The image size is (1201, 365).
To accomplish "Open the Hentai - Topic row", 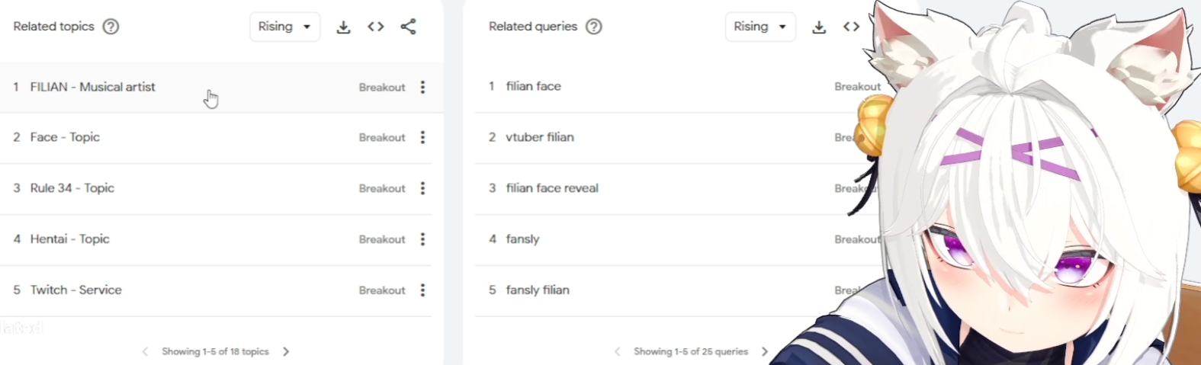I will tap(216, 239).
